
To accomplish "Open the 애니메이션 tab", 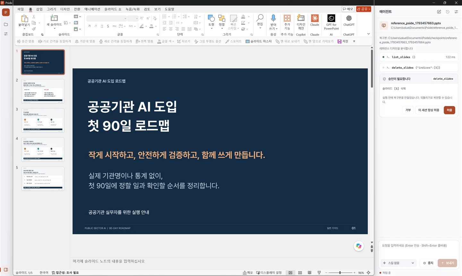I will (92, 9).
